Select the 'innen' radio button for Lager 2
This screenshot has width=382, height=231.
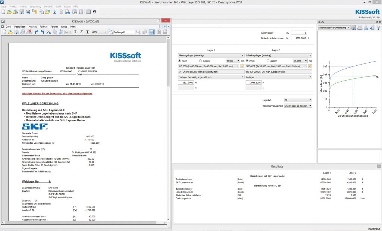(247, 60)
